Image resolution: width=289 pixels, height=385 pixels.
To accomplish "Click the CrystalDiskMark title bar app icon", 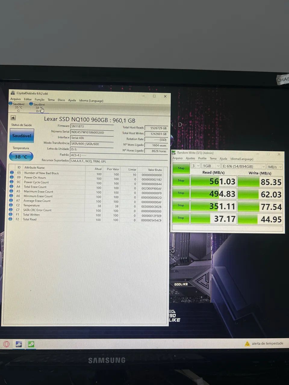I will (174, 153).
